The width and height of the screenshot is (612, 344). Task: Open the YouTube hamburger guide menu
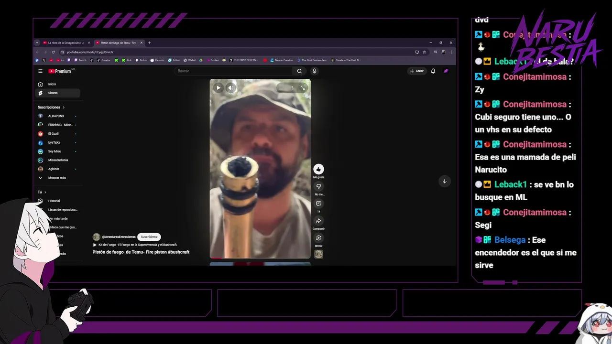pos(40,71)
